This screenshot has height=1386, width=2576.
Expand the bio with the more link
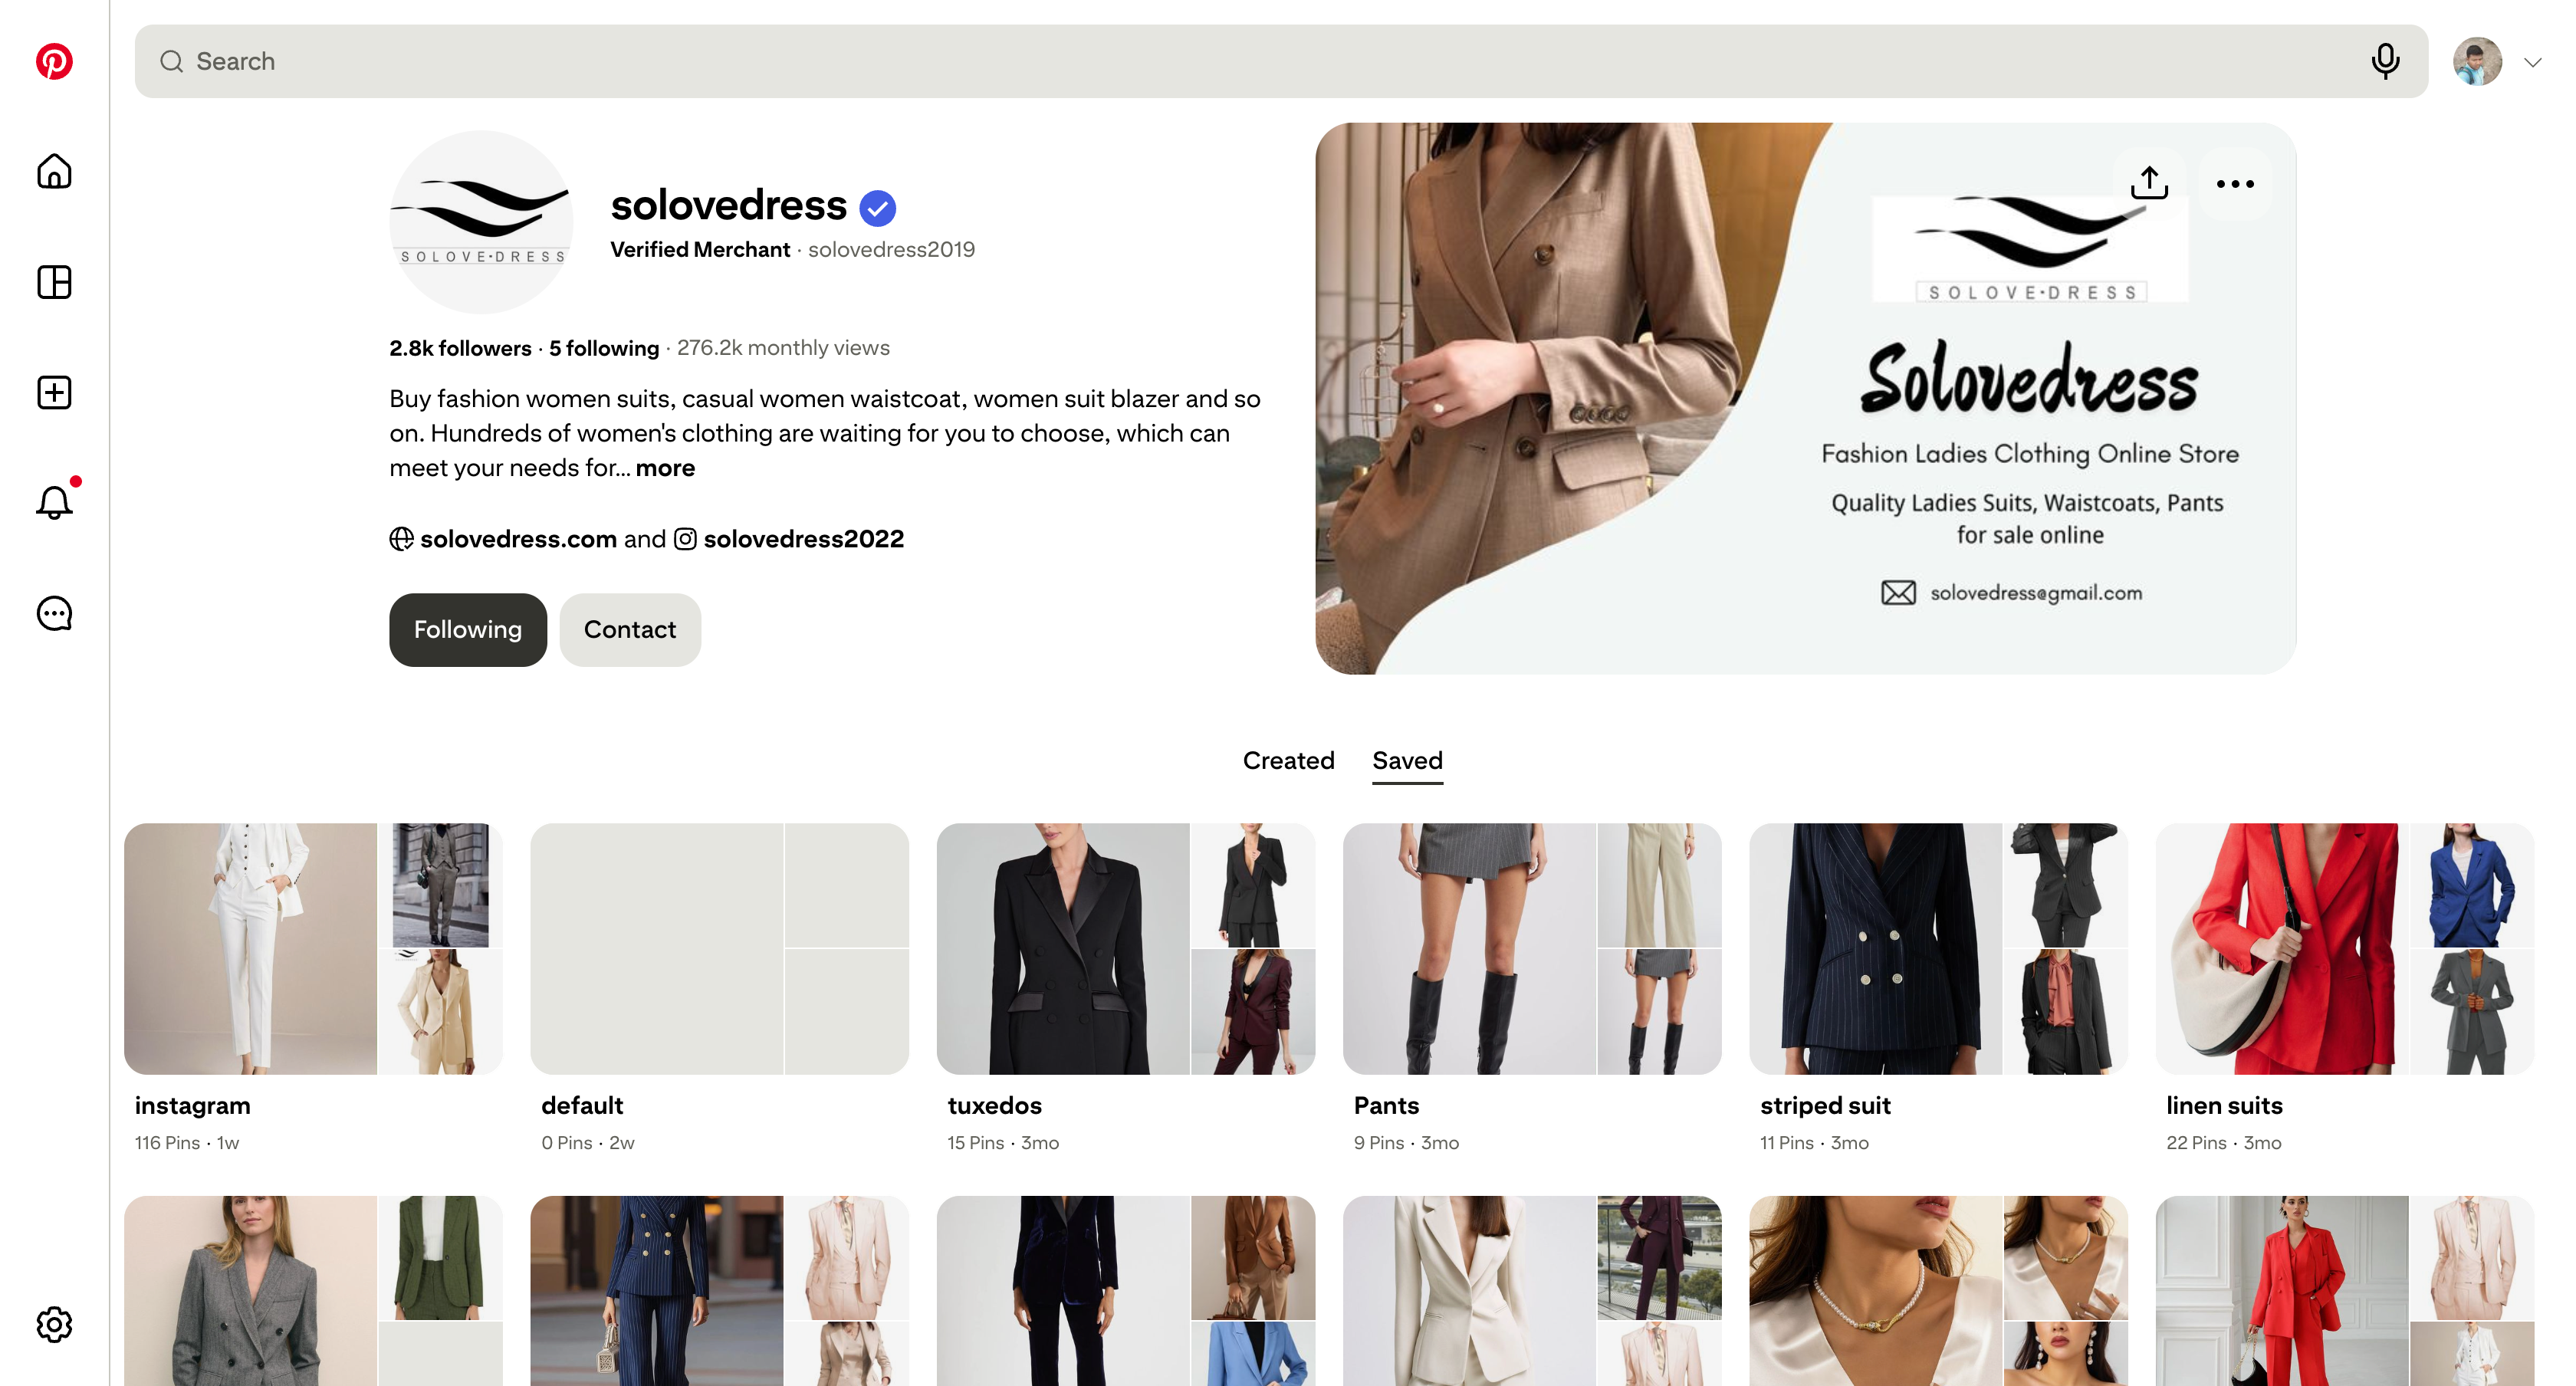pyautogui.click(x=665, y=468)
